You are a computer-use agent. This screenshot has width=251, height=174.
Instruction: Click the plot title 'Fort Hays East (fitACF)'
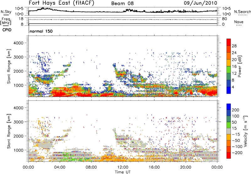[x=61, y=3]
